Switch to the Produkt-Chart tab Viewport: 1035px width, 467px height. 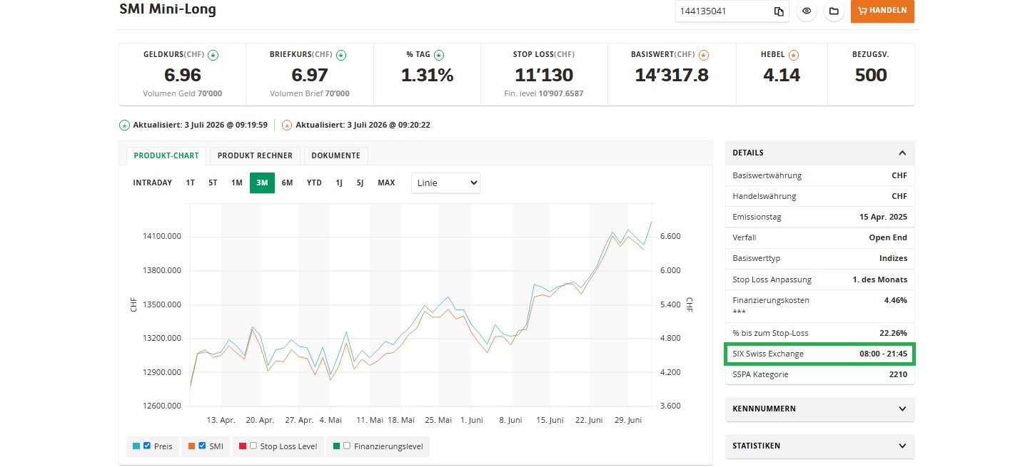point(166,155)
